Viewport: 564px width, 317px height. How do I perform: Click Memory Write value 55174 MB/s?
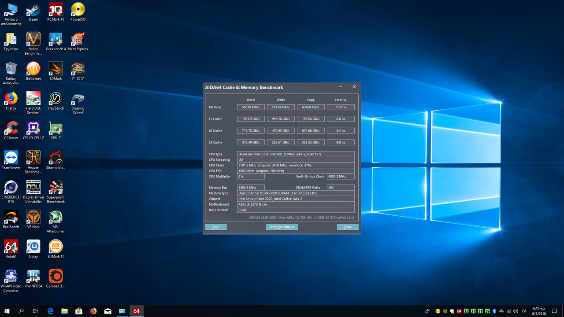coord(281,107)
